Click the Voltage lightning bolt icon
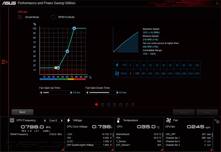221x152 pixels. point(68,120)
